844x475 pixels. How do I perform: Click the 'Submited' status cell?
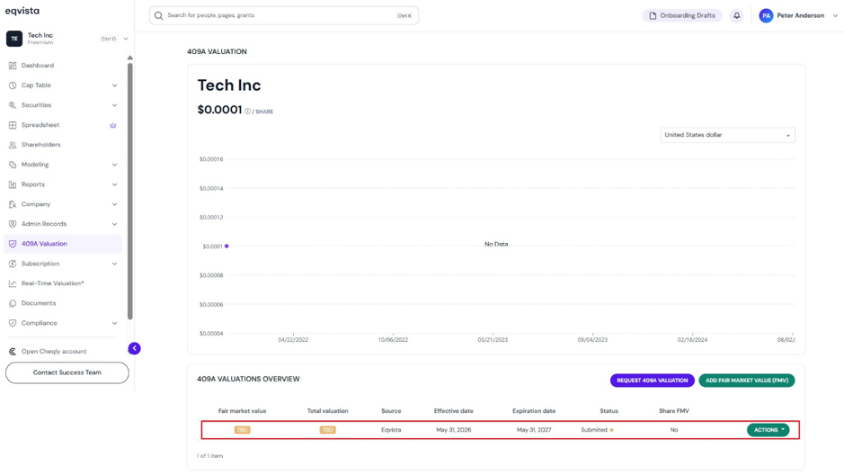597,430
